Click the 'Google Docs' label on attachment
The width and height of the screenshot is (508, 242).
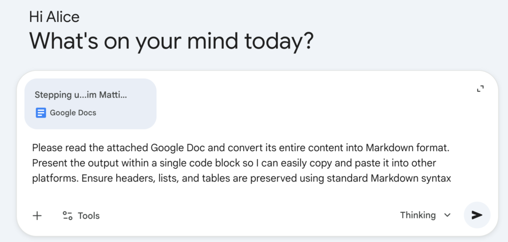[73, 113]
